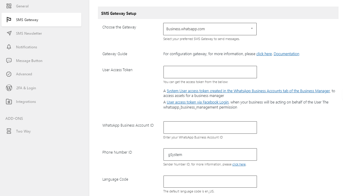
Task: Click the Notifications bell icon
Action: [9, 47]
